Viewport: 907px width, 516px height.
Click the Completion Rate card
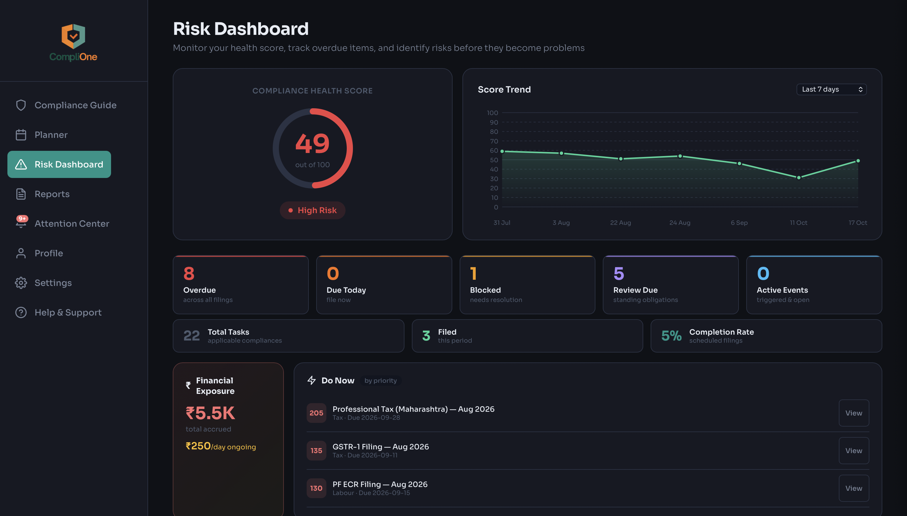[766, 336]
